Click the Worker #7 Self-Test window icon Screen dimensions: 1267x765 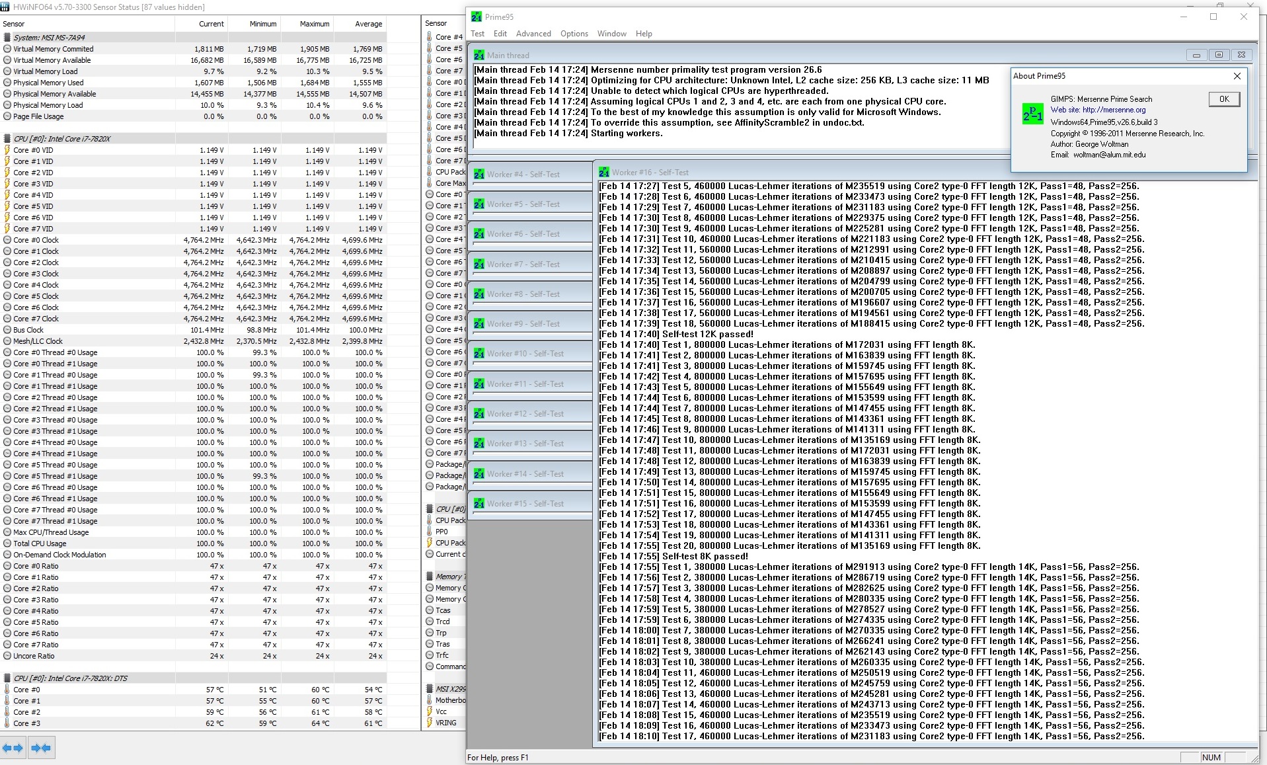tap(479, 264)
